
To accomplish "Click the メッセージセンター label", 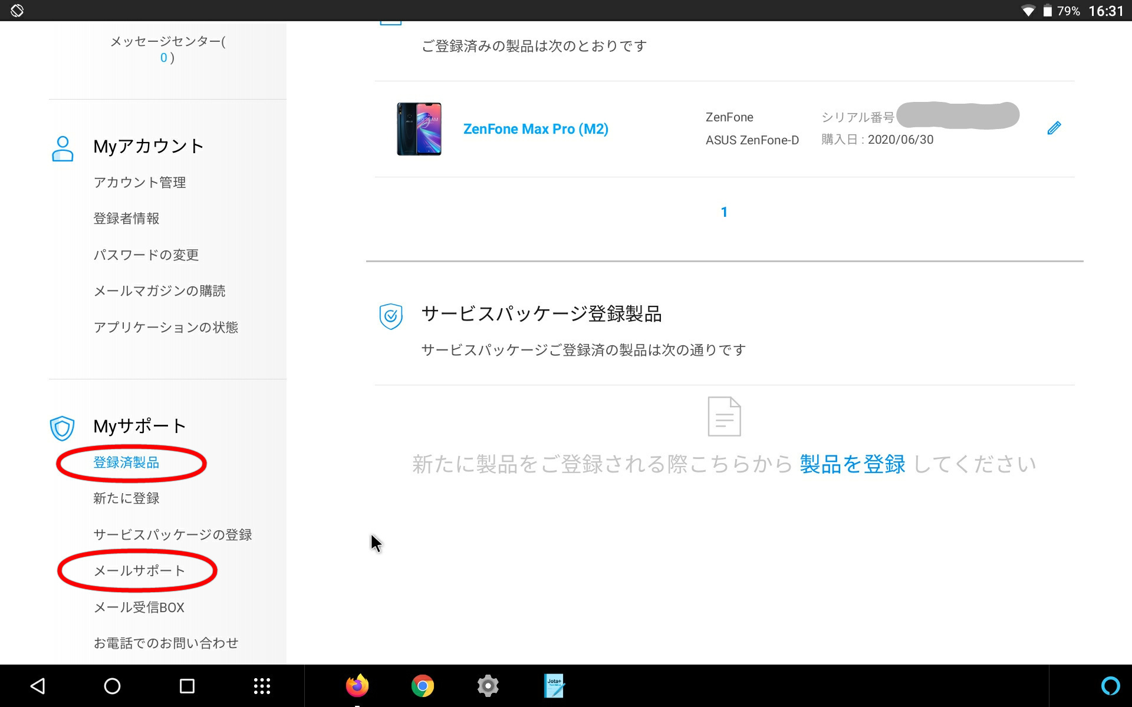I will [x=168, y=41].
